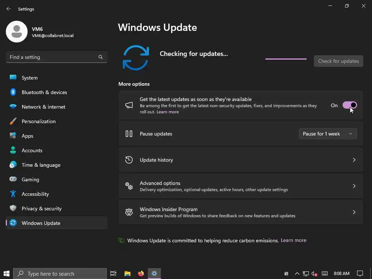Click the Personalization paintbrush icon
The image size is (372, 279).
coord(13,121)
